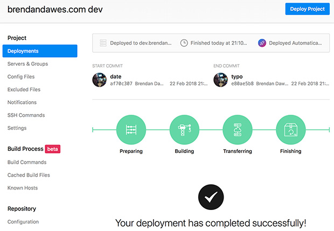Click the Building stage crane icon
The height and width of the screenshot is (231, 334).
point(184,130)
